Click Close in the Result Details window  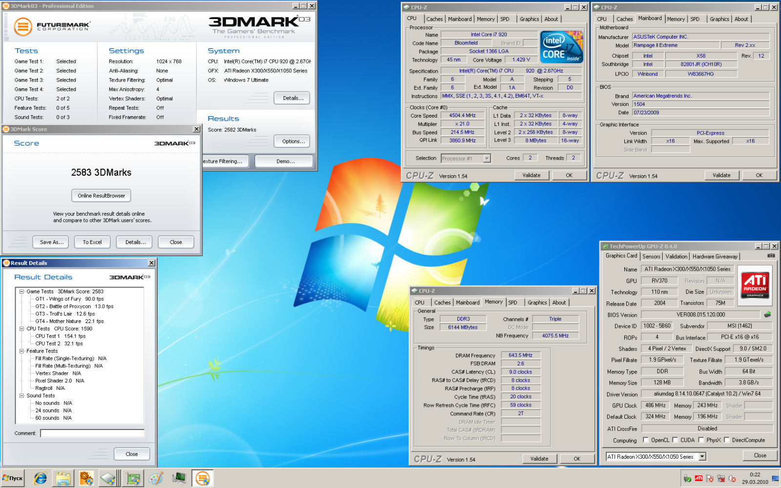[132, 454]
